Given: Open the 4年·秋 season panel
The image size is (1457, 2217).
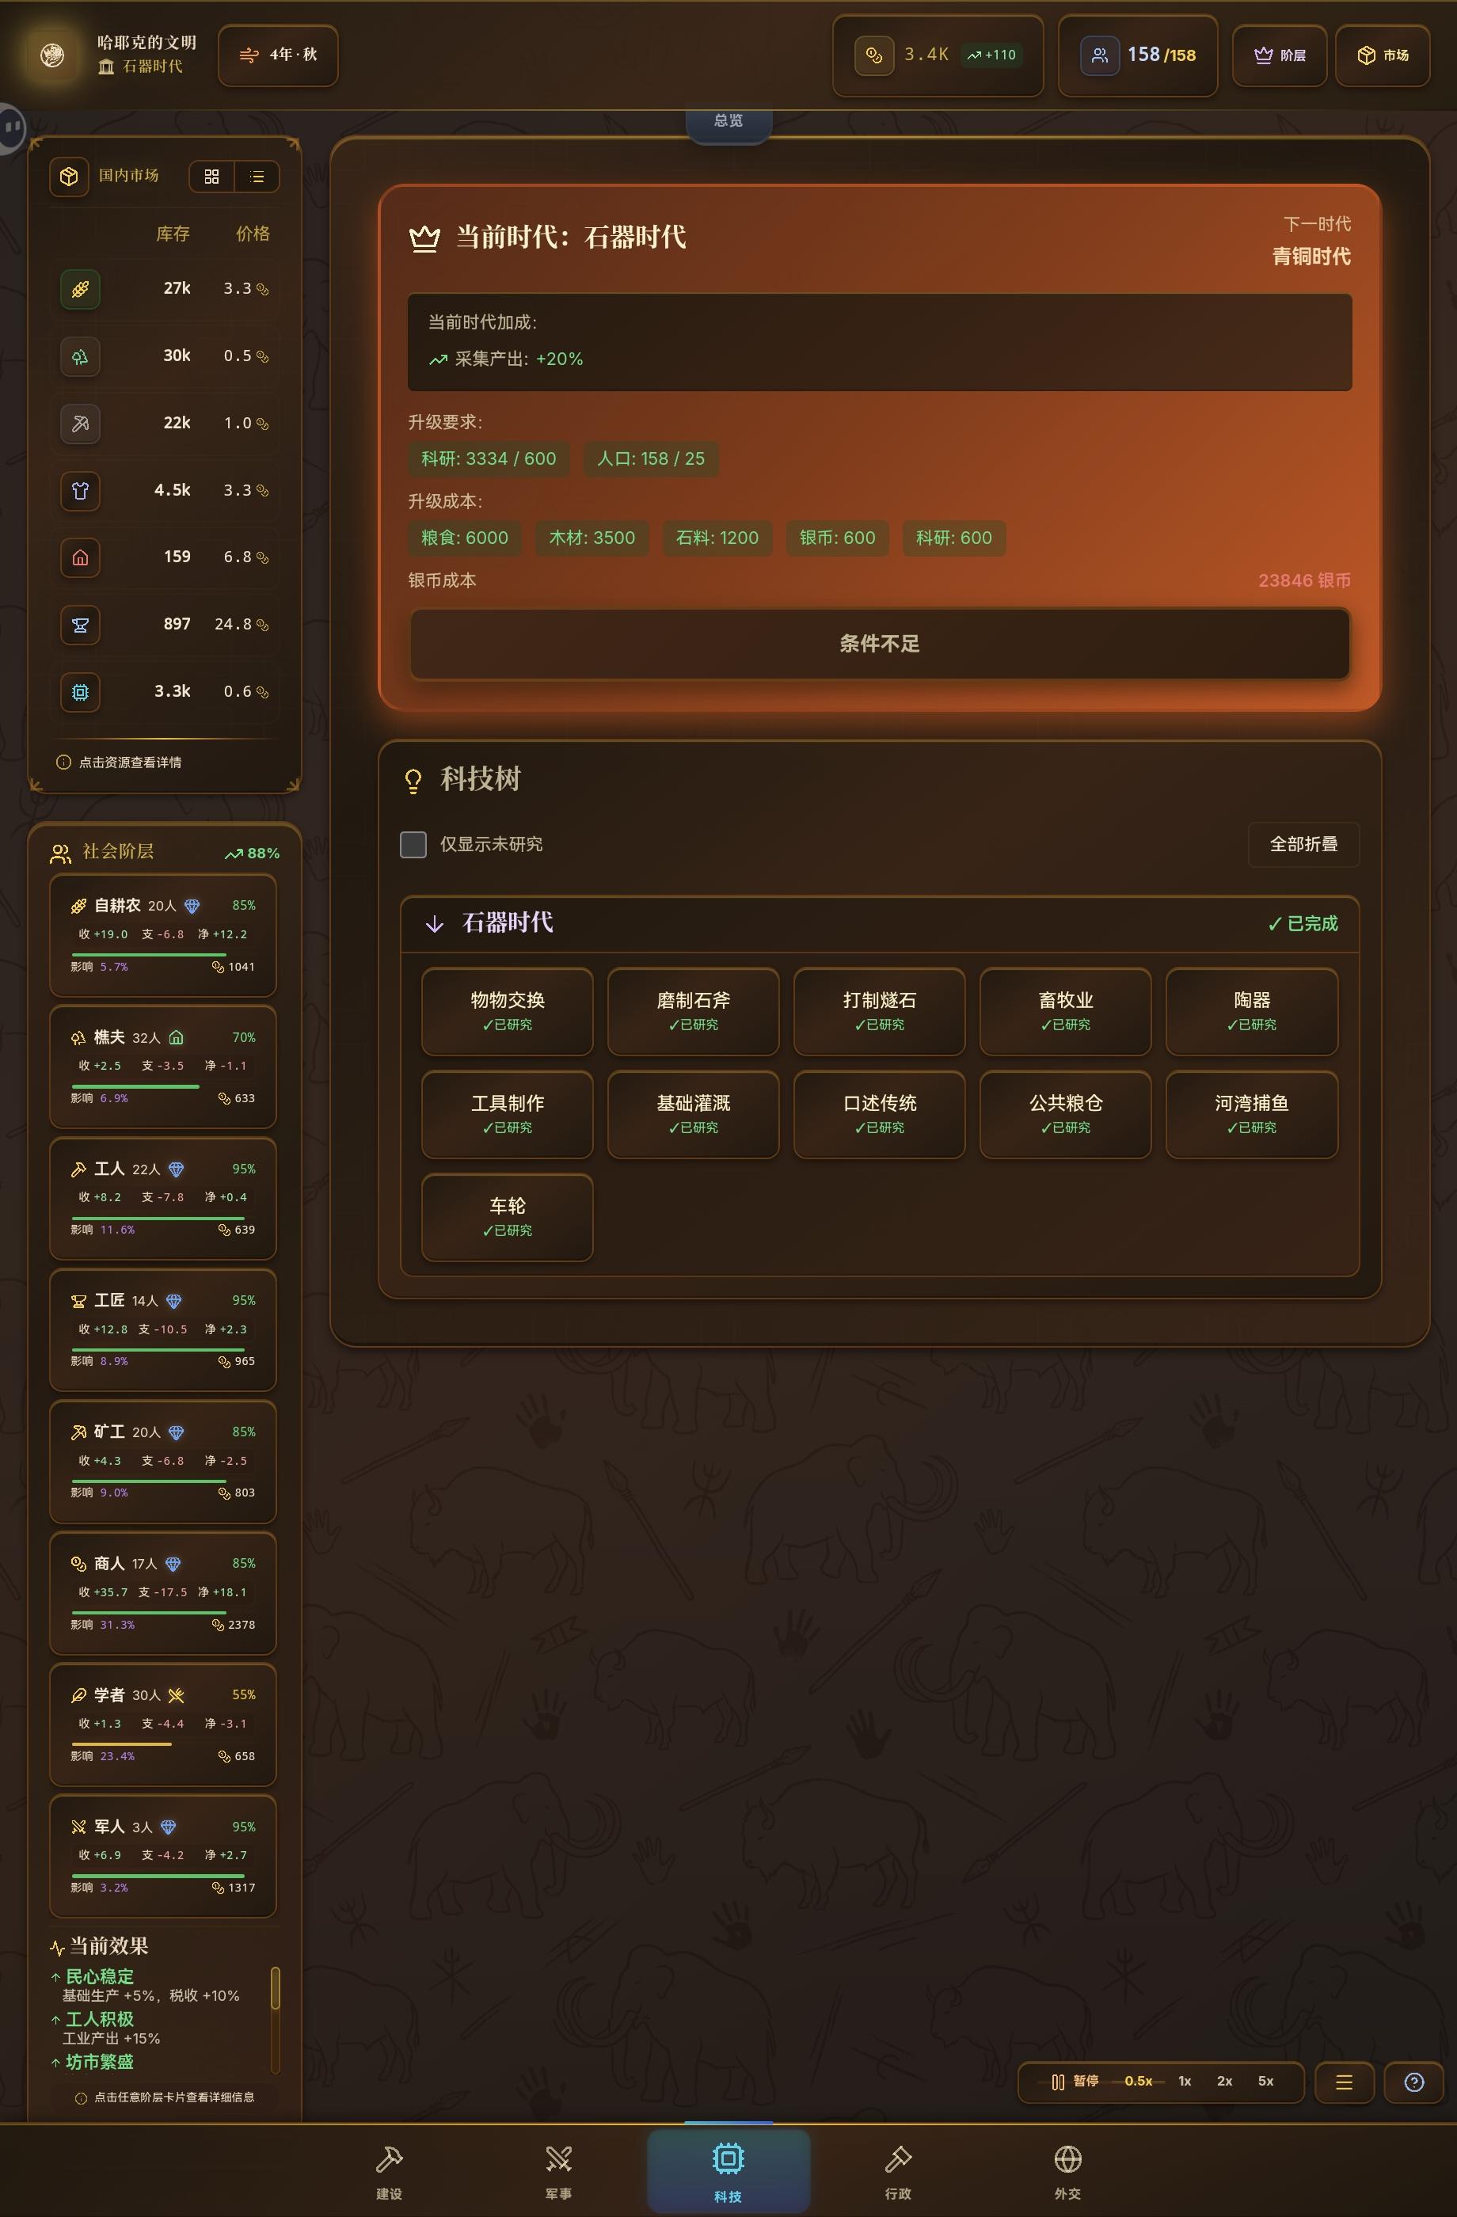Looking at the screenshot, I should tap(279, 55).
